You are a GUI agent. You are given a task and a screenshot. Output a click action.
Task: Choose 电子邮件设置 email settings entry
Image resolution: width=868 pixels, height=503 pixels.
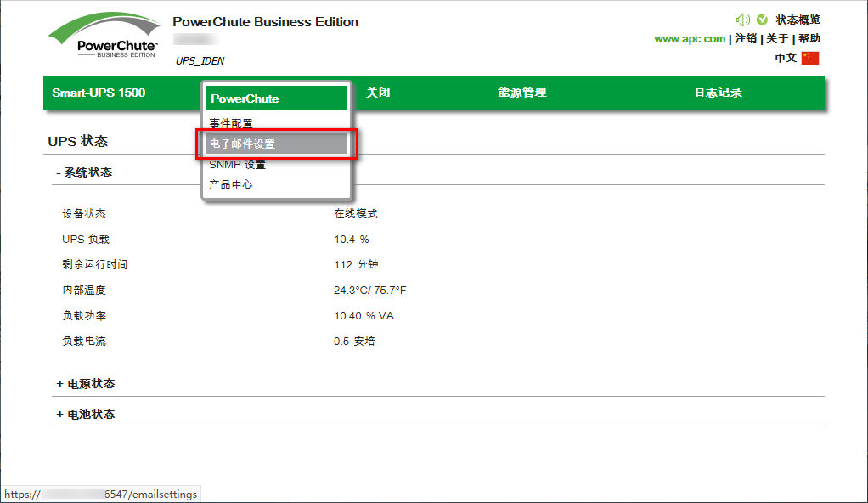(276, 144)
